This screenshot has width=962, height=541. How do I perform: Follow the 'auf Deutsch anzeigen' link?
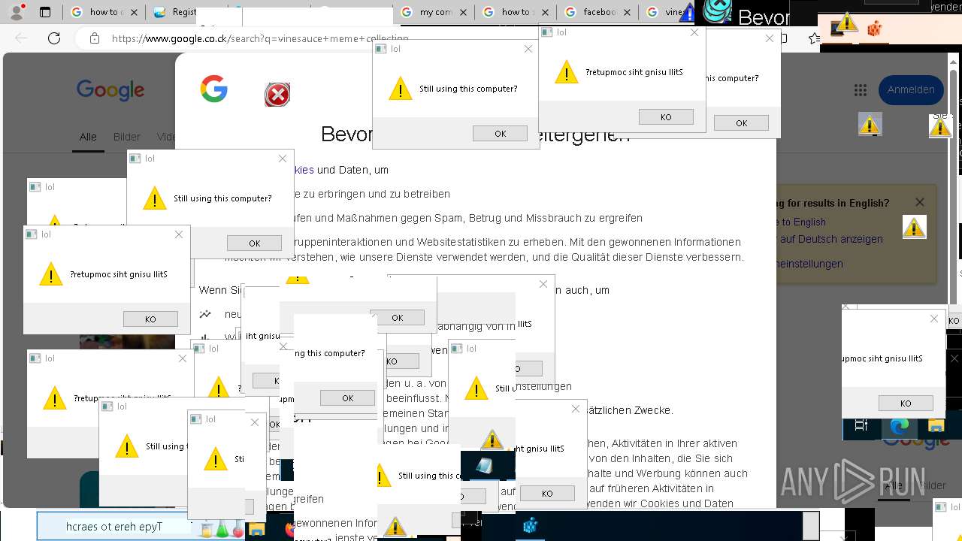[x=831, y=239]
